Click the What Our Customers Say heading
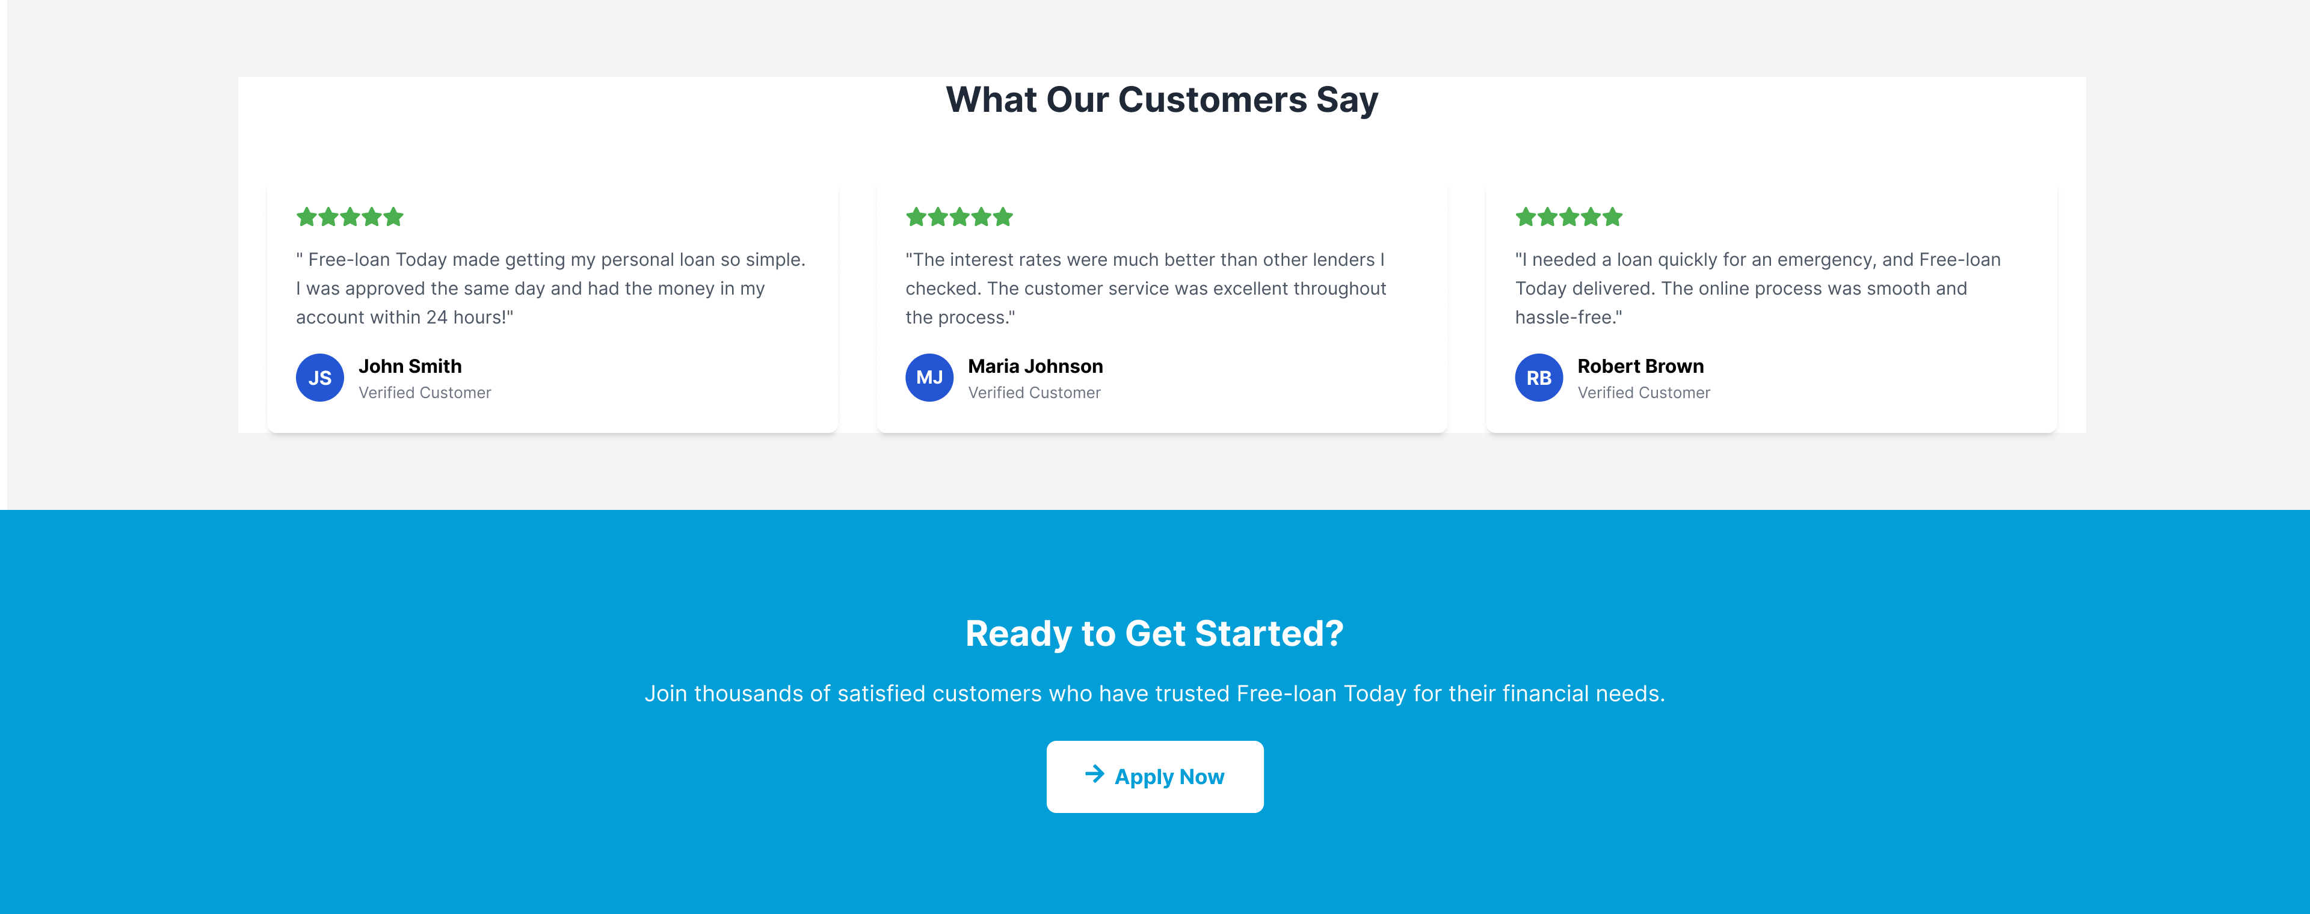 1161,99
